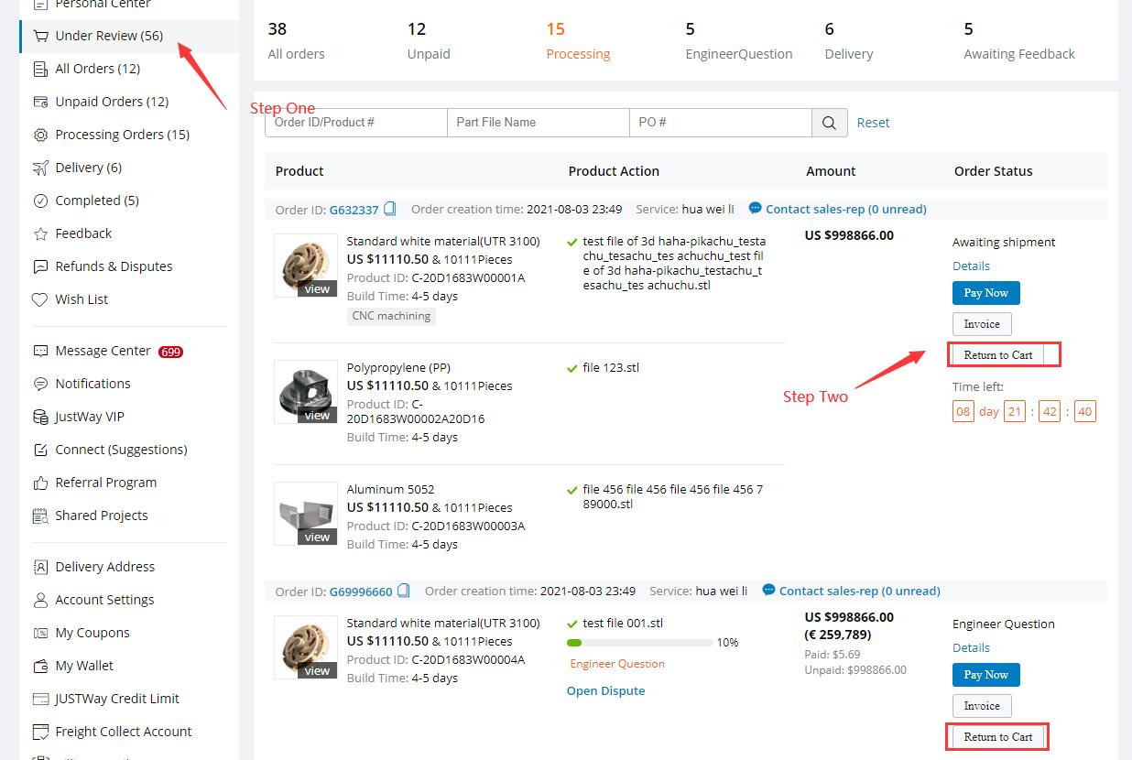Click Pay Now for order G69996660

click(x=986, y=675)
